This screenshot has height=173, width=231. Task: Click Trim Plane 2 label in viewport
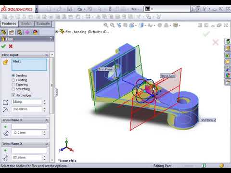click(x=207, y=120)
